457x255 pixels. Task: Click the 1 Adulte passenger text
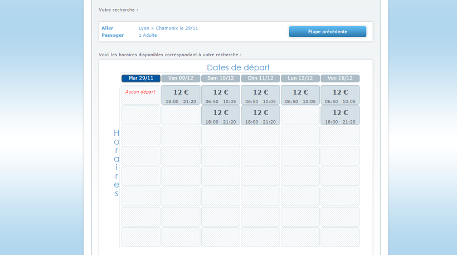pos(148,36)
